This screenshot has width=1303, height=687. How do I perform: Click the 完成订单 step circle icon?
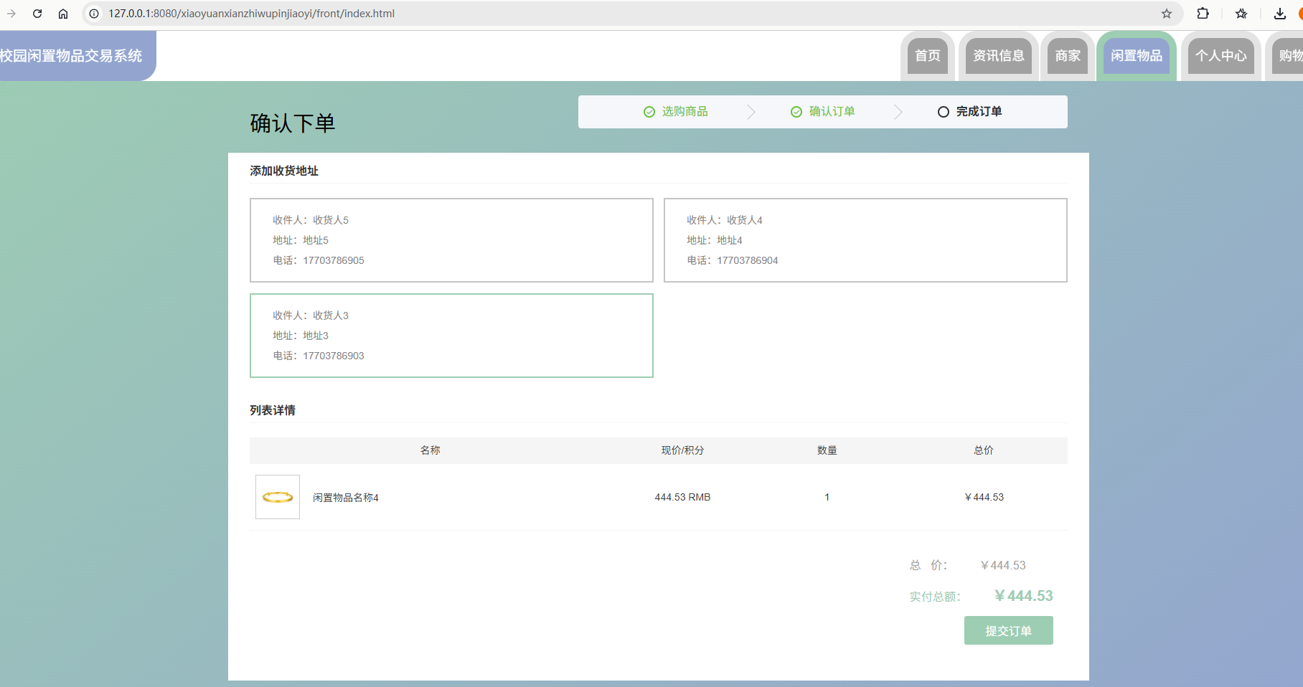(x=943, y=111)
